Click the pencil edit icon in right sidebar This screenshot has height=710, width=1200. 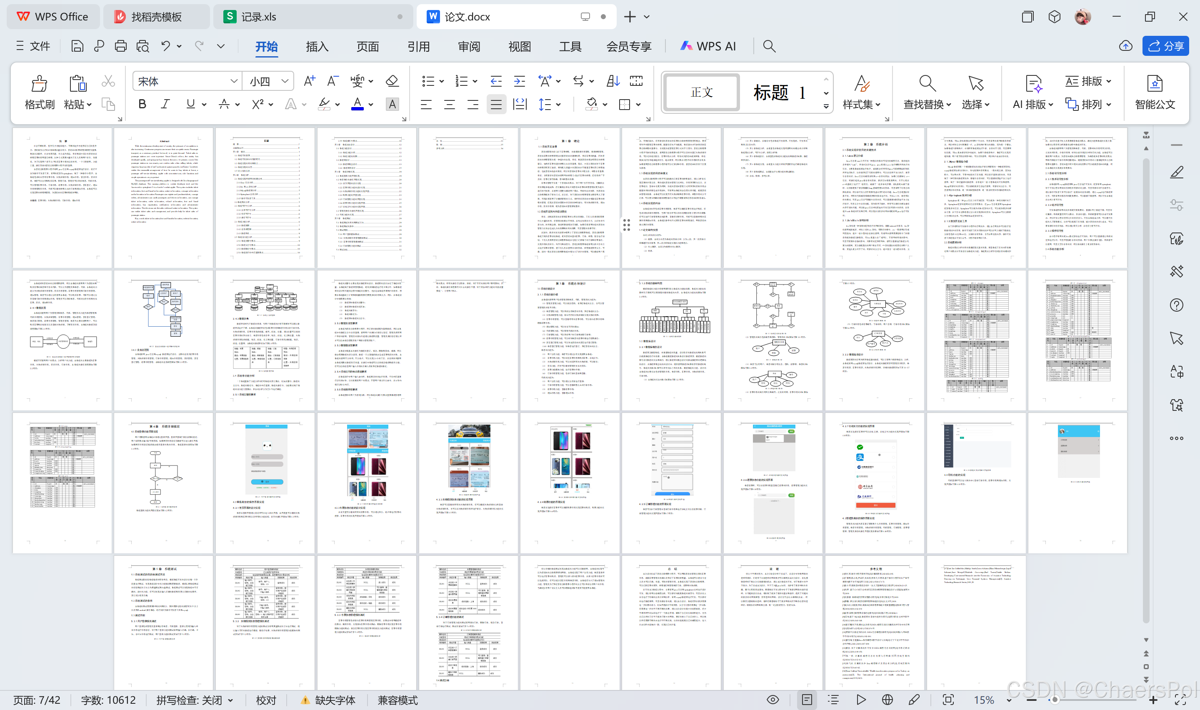(1177, 172)
